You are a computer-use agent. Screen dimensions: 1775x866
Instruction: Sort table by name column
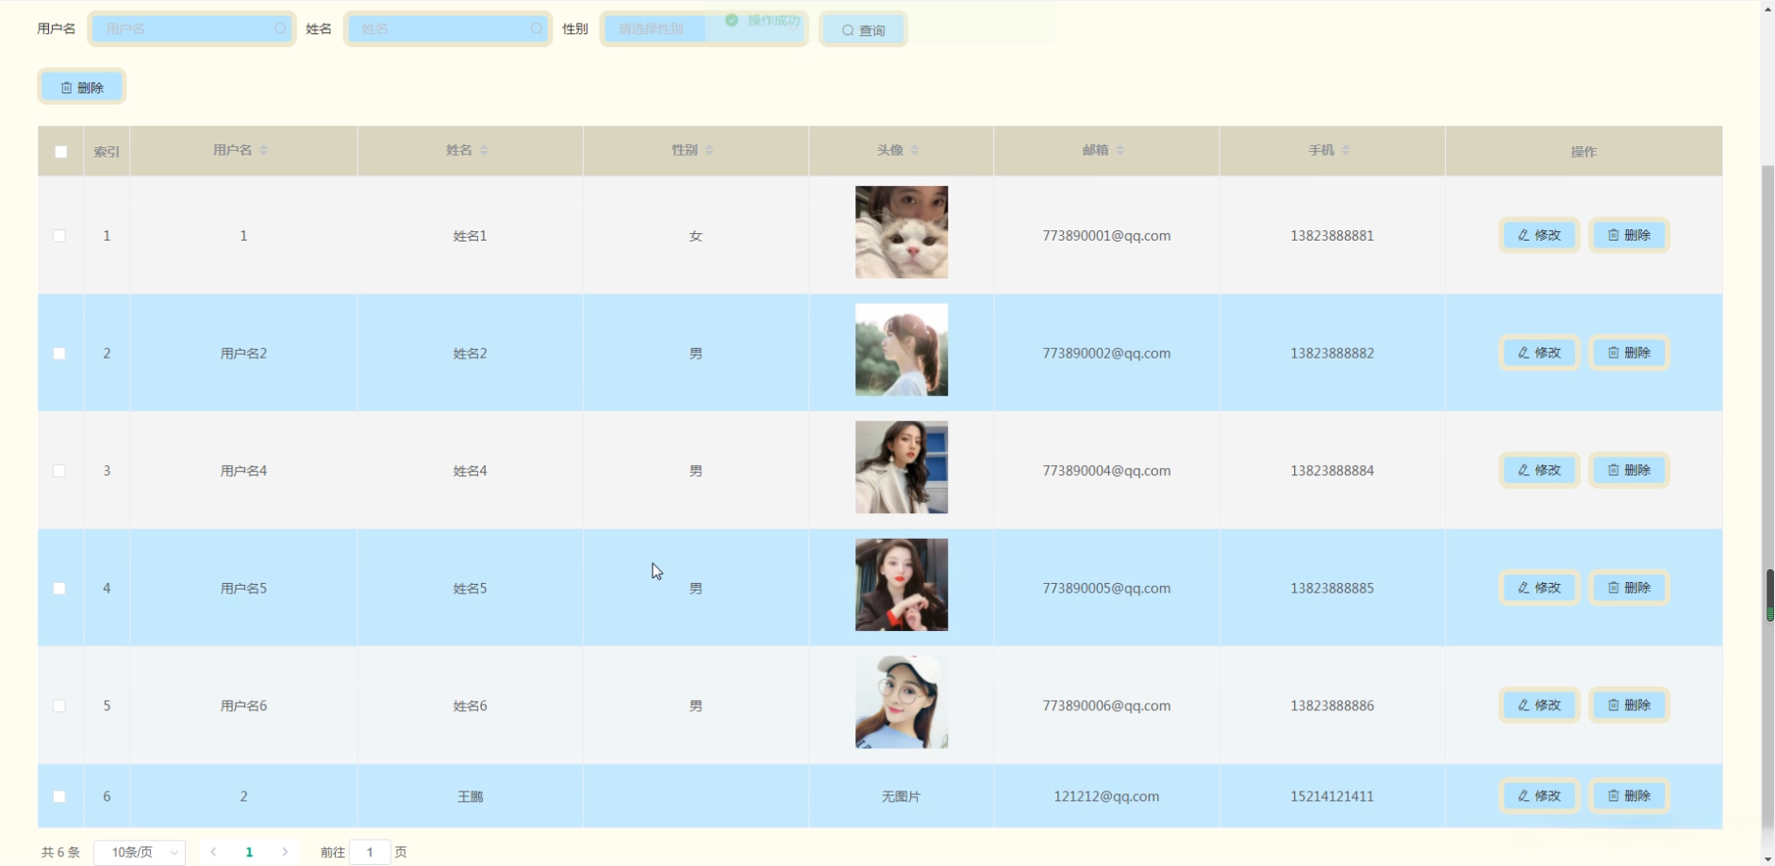click(484, 150)
